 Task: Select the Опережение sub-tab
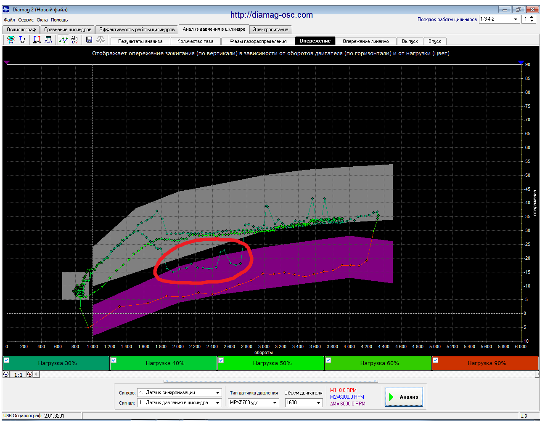[315, 41]
